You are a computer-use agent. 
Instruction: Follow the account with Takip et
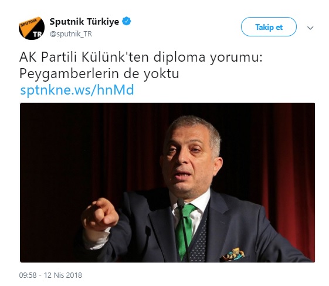[x=269, y=27]
